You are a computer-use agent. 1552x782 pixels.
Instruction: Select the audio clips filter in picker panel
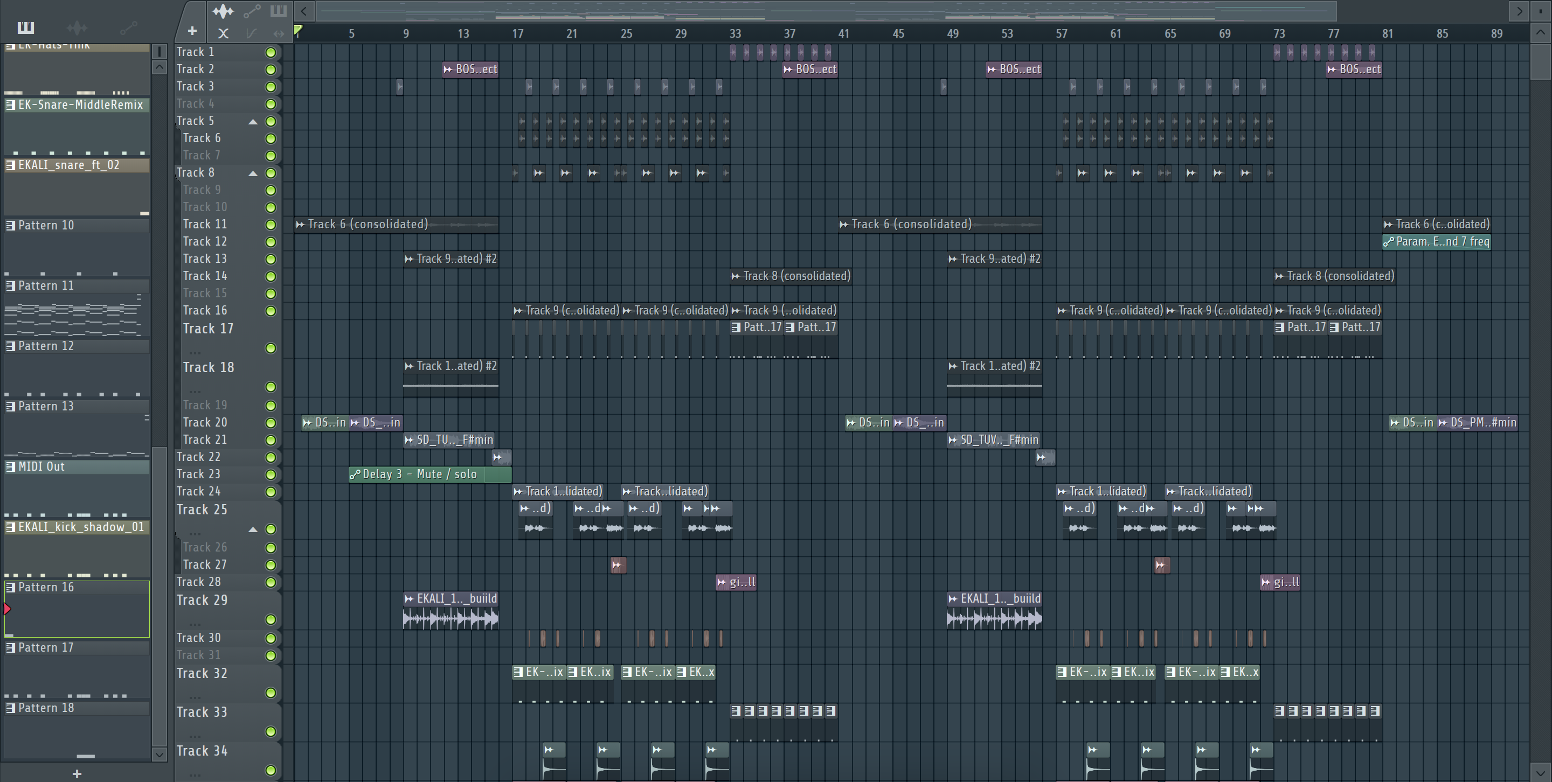tap(77, 27)
